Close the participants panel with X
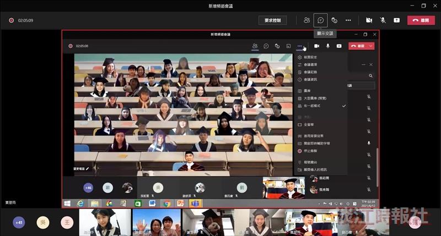This screenshot has height=236, width=441. (371, 64)
